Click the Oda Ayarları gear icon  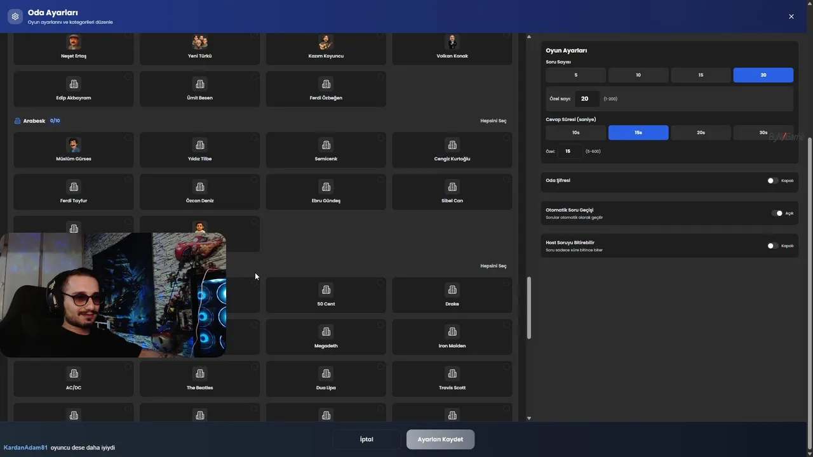[15, 17]
